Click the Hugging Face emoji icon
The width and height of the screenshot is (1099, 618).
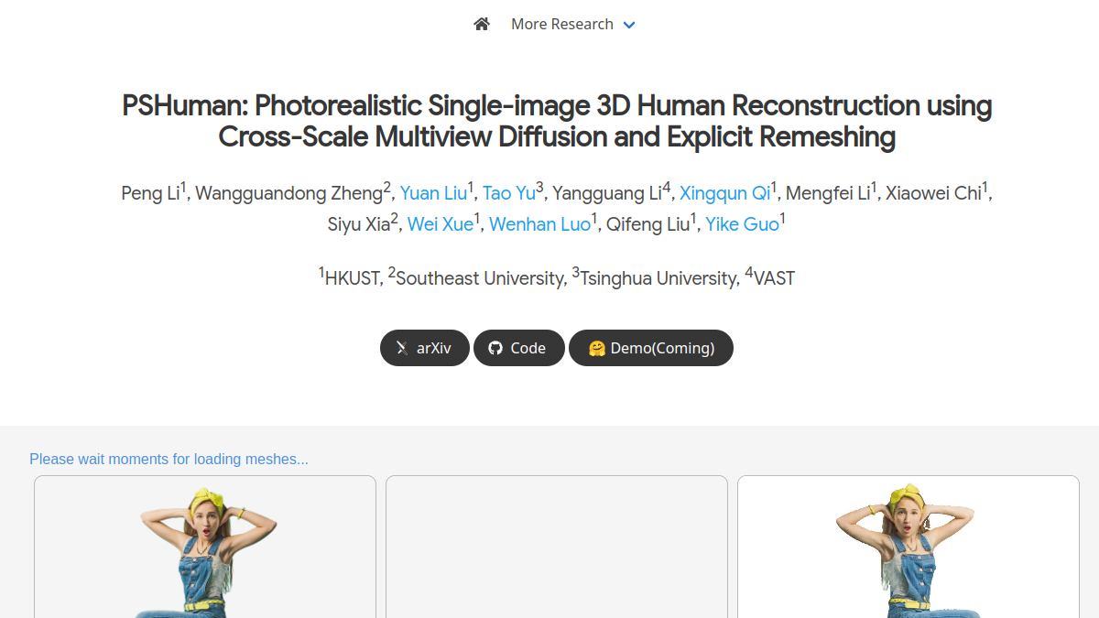click(597, 348)
